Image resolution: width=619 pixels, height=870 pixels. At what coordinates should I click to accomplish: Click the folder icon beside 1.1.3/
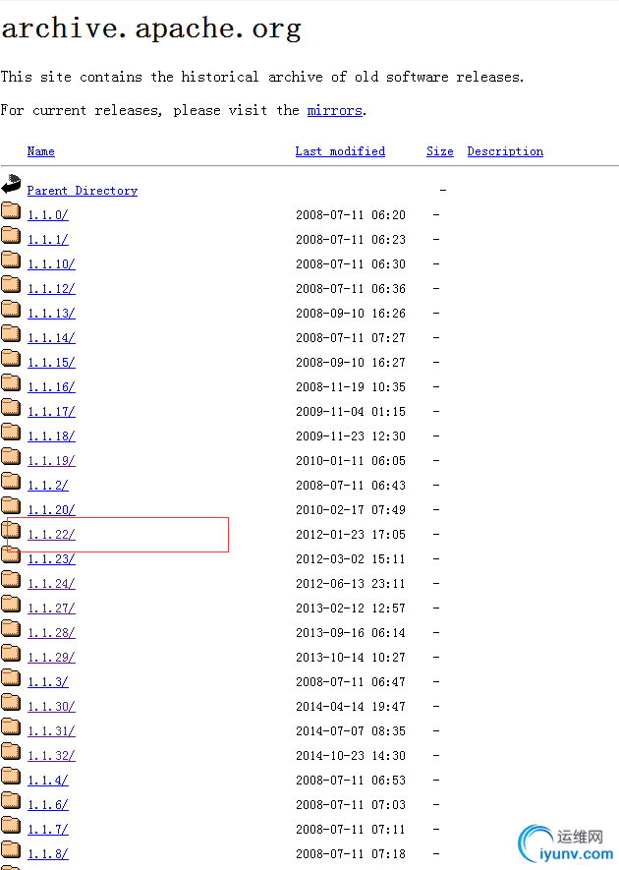point(11,678)
